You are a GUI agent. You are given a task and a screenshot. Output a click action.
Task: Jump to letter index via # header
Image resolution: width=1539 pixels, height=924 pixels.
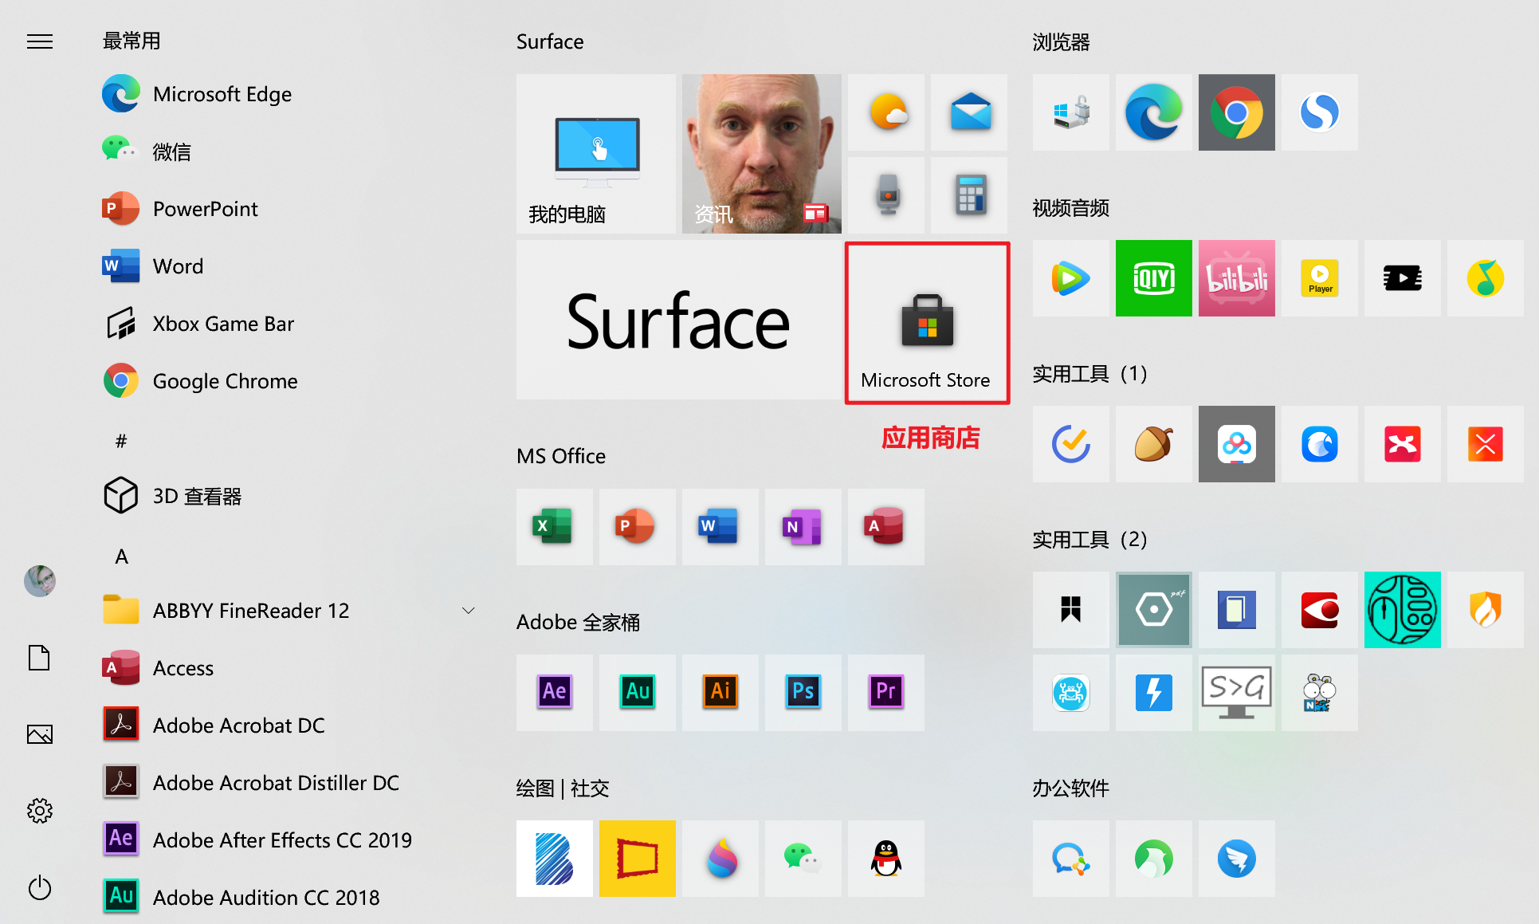(121, 441)
